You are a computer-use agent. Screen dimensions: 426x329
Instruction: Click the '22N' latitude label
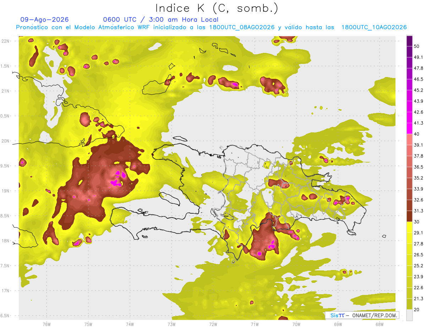tap(5, 41)
